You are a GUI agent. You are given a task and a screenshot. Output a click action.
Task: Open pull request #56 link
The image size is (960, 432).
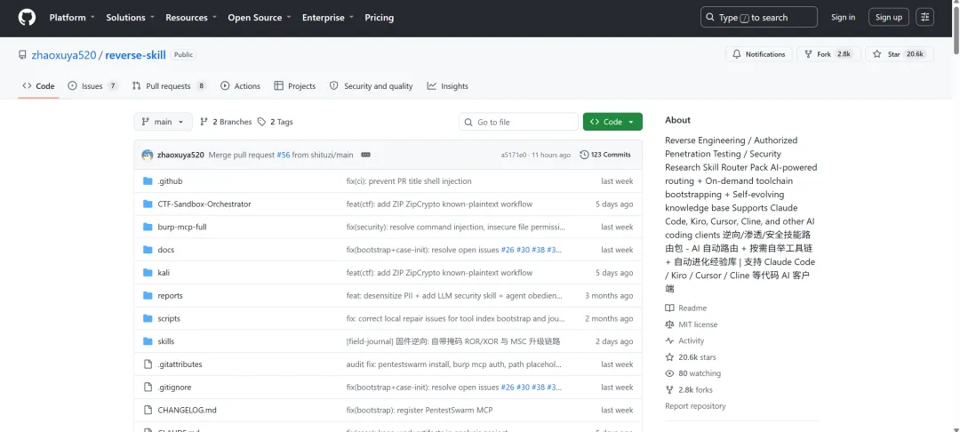click(283, 155)
